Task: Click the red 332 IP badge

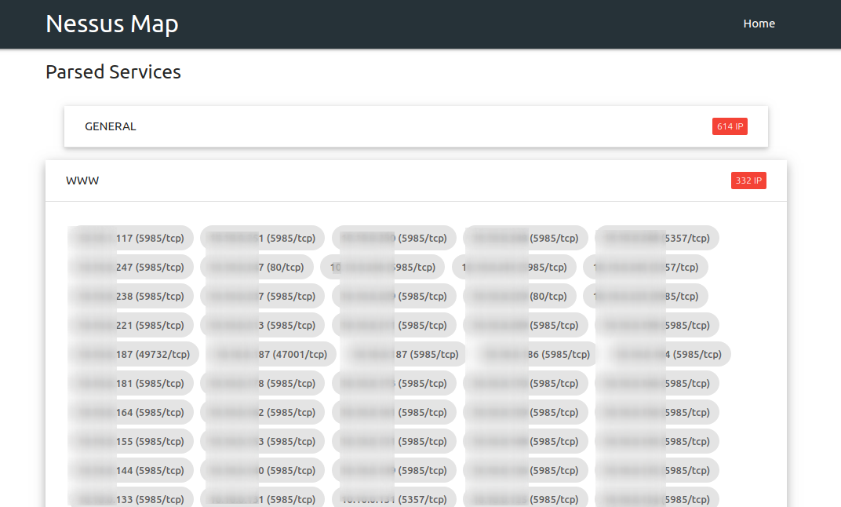Action: (x=748, y=180)
